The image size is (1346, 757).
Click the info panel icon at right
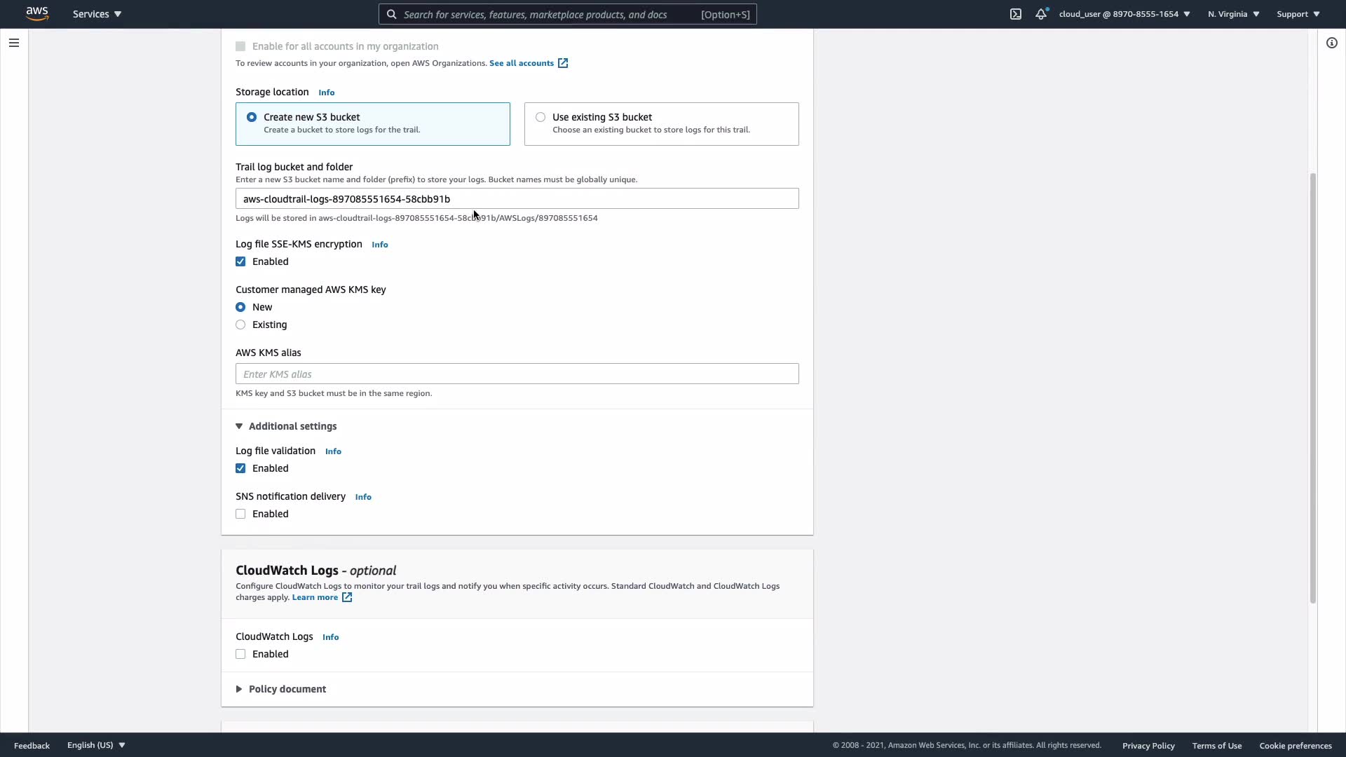pyautogui.click(x=1331, y=43)
